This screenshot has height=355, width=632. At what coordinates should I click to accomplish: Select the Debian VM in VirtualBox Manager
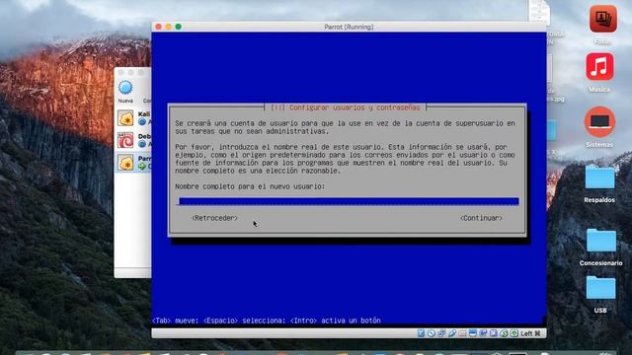pyautogui.click(x=133, y=140)
